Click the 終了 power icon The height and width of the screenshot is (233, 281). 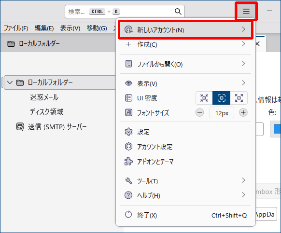[x=128, y=215]
